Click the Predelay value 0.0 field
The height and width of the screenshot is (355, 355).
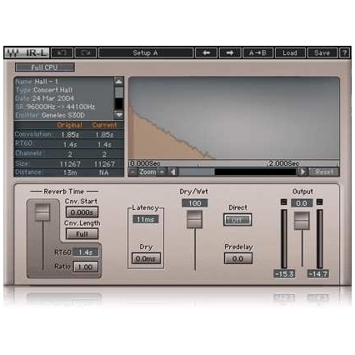coord(238,259)
